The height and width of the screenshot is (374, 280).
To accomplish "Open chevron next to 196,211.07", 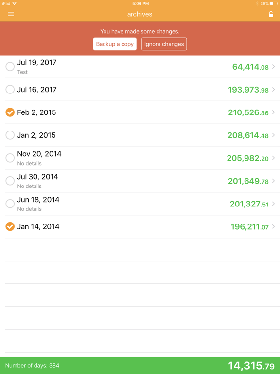I will click(x=273, y=226).
